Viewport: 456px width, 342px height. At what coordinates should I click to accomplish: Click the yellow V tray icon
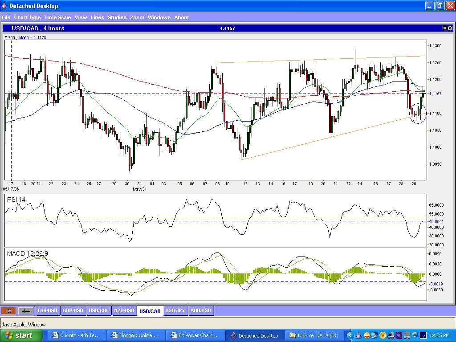tap(383, 335)
